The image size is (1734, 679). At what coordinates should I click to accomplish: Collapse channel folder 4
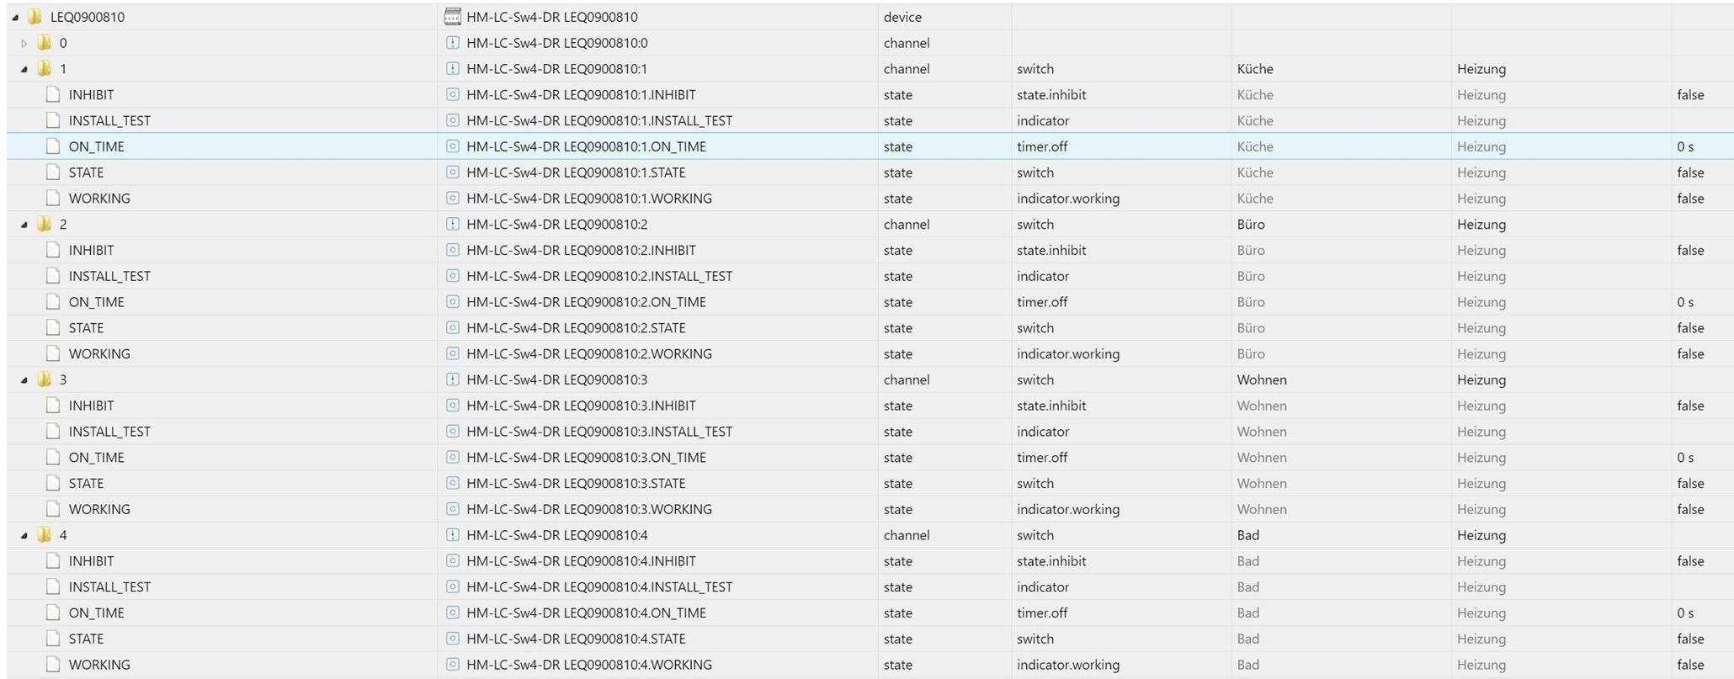coord(24,536)
